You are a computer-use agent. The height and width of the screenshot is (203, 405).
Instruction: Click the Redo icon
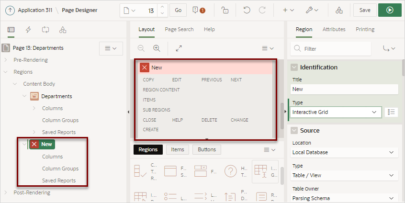[262, 11]
